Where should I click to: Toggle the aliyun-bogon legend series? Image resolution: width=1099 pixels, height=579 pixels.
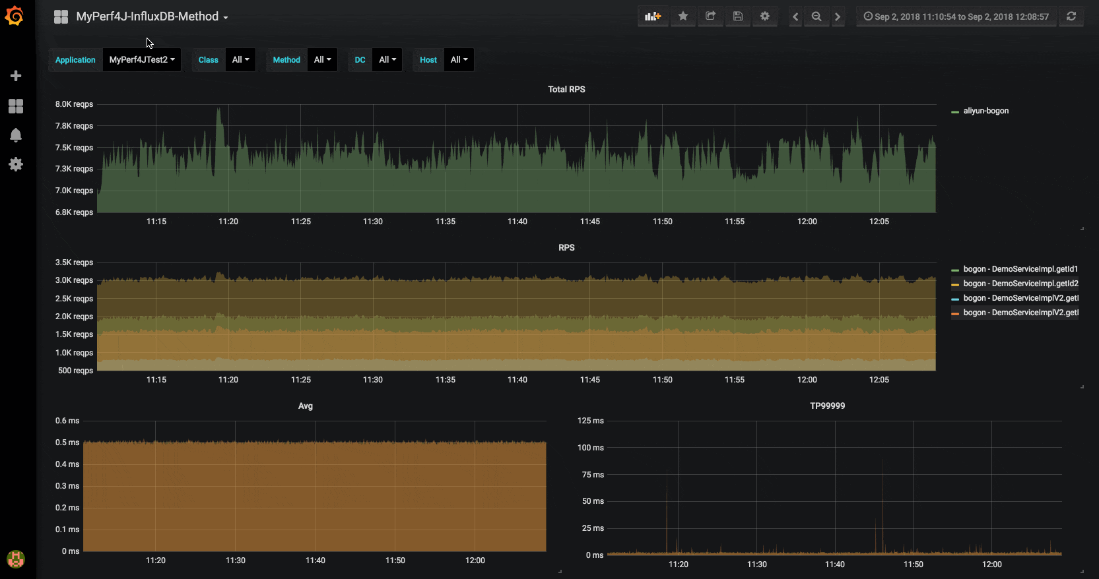pos(980,111)
